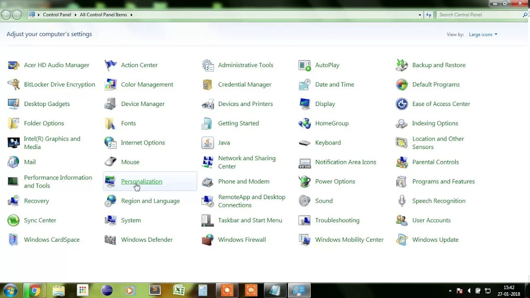
Task: Click the Action Center flag icon
Action: (111, 65)
